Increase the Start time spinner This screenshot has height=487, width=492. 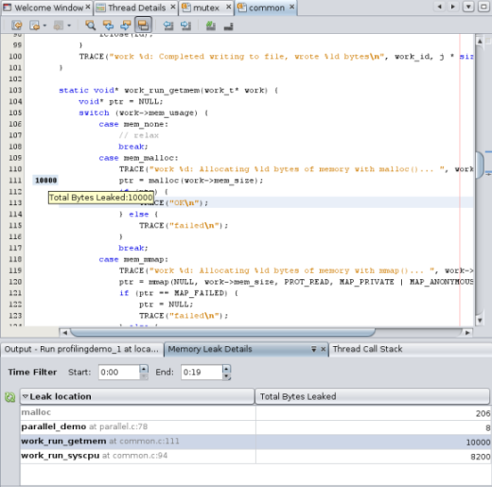144,369
